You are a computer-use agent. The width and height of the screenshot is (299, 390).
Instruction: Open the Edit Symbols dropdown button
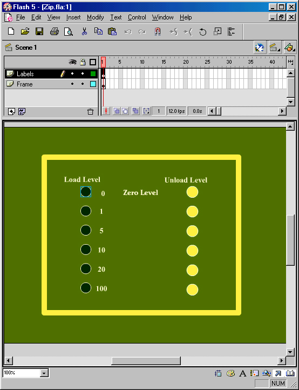coord(289,48)
